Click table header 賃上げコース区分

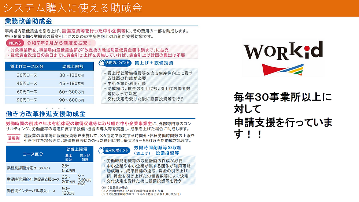coord(26,67)
